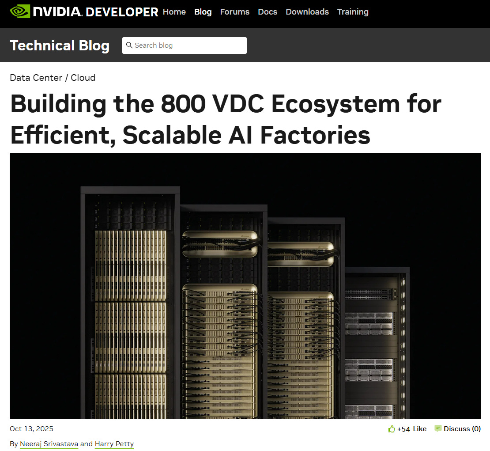Viewport: 490px width, 451px height.
Task: Open author Harry Petty's profile
Action: click(x=114, y=444)
